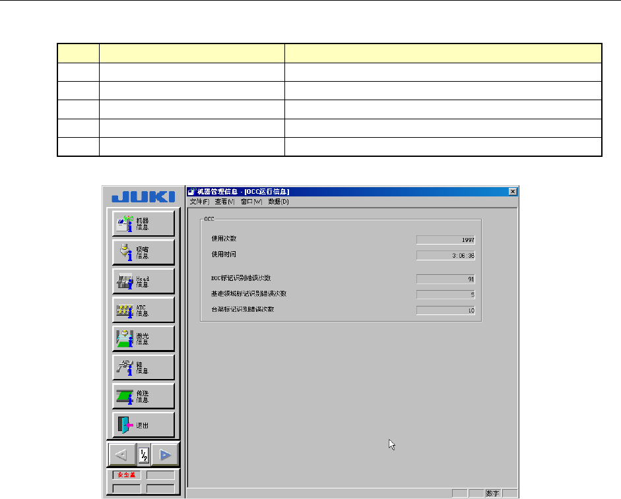Viewport: 621px width, 499px height.
Task: Click the 退出 exit door button
Action: [143, 425]
